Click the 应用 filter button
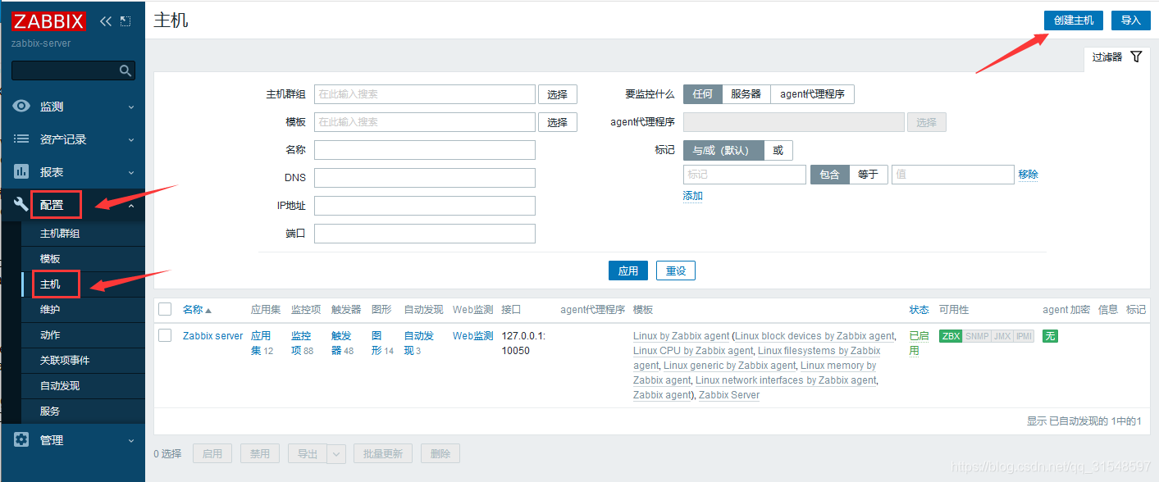 click(628, 271)
